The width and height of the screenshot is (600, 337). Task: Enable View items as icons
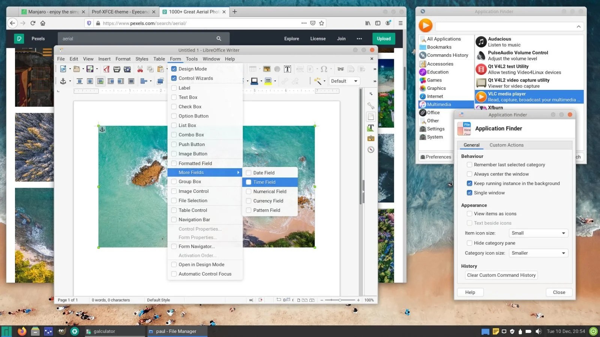469,213
